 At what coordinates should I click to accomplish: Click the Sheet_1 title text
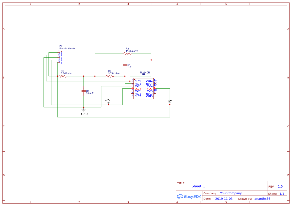click(x=198, y=186)
